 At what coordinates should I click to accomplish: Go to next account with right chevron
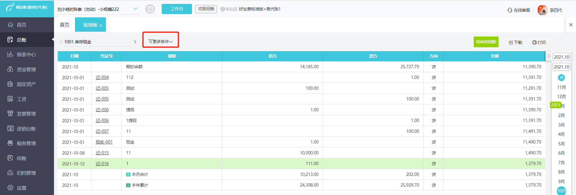point(135,42)
